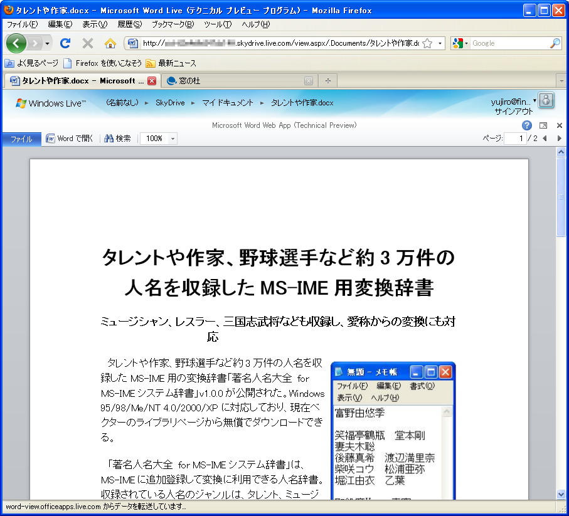Viewport: 569px width, 516px height.
Task: Click the Windows Live profile icon
Action: 546,101
